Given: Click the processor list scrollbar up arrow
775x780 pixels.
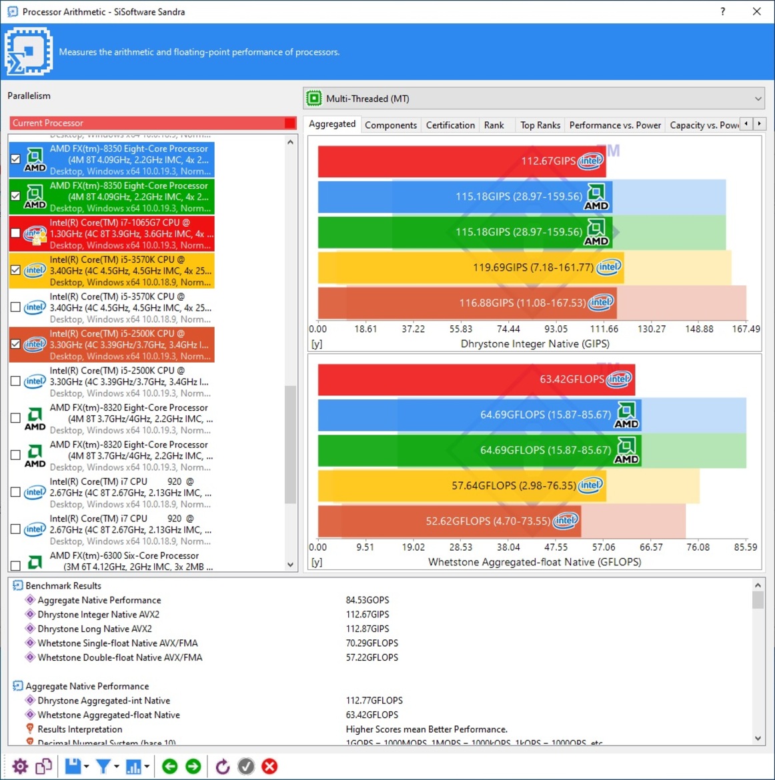Looking at the screenshot, I should tap(291, 142).
